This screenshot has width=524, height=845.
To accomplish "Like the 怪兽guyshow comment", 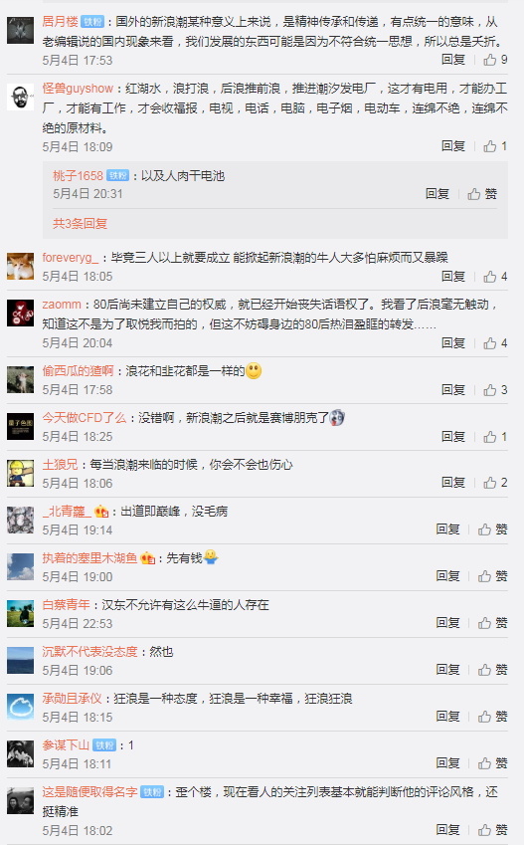I will (495, 146).
